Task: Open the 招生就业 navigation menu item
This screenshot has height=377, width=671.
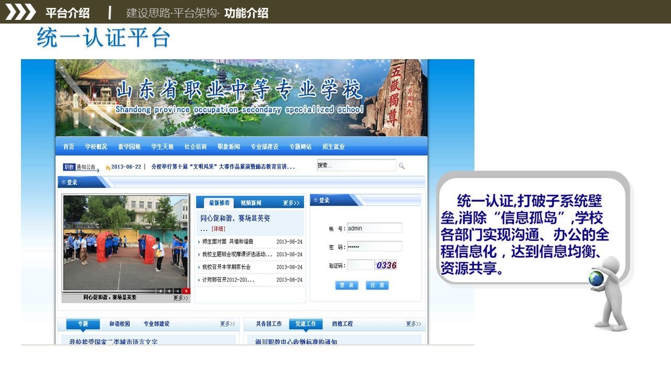Action: tap(333, 147)
